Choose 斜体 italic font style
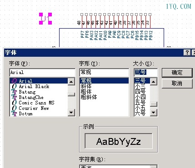 click(x=86, y=86)
